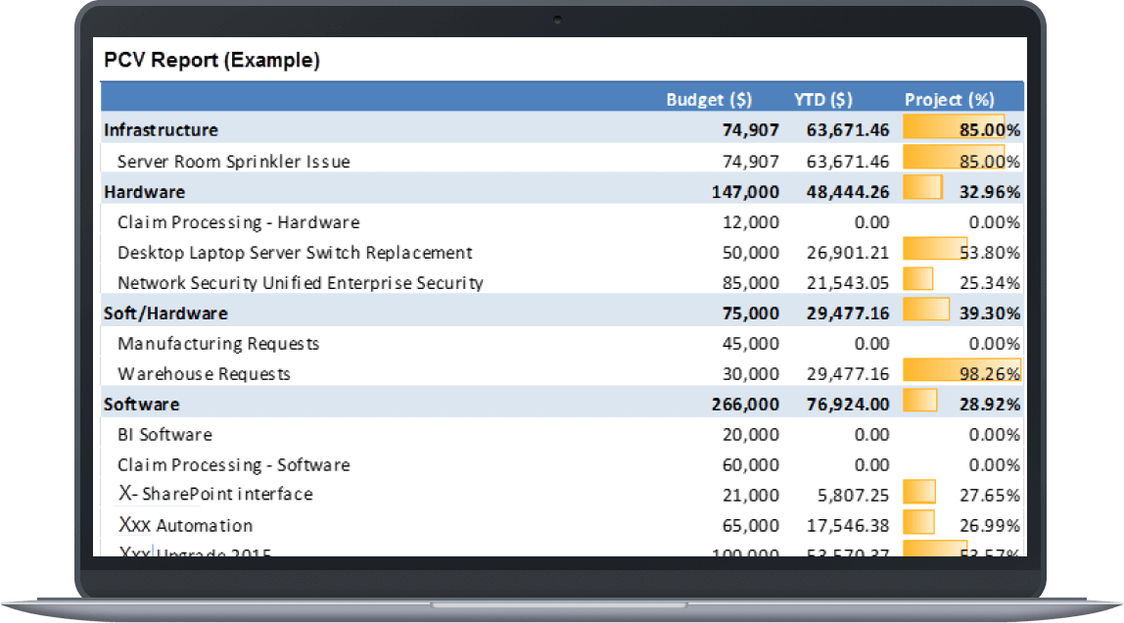Image resolution: width=1124 pixels, height=623 pixels.
Task: Select the Infrastructure category row label
Action: [x=162, y=129]
